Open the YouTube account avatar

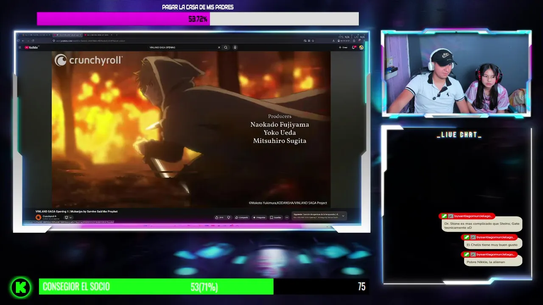tap(361, 47)
